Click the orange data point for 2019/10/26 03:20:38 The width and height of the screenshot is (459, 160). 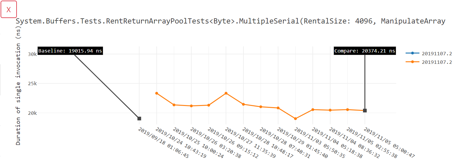(191, 106)
